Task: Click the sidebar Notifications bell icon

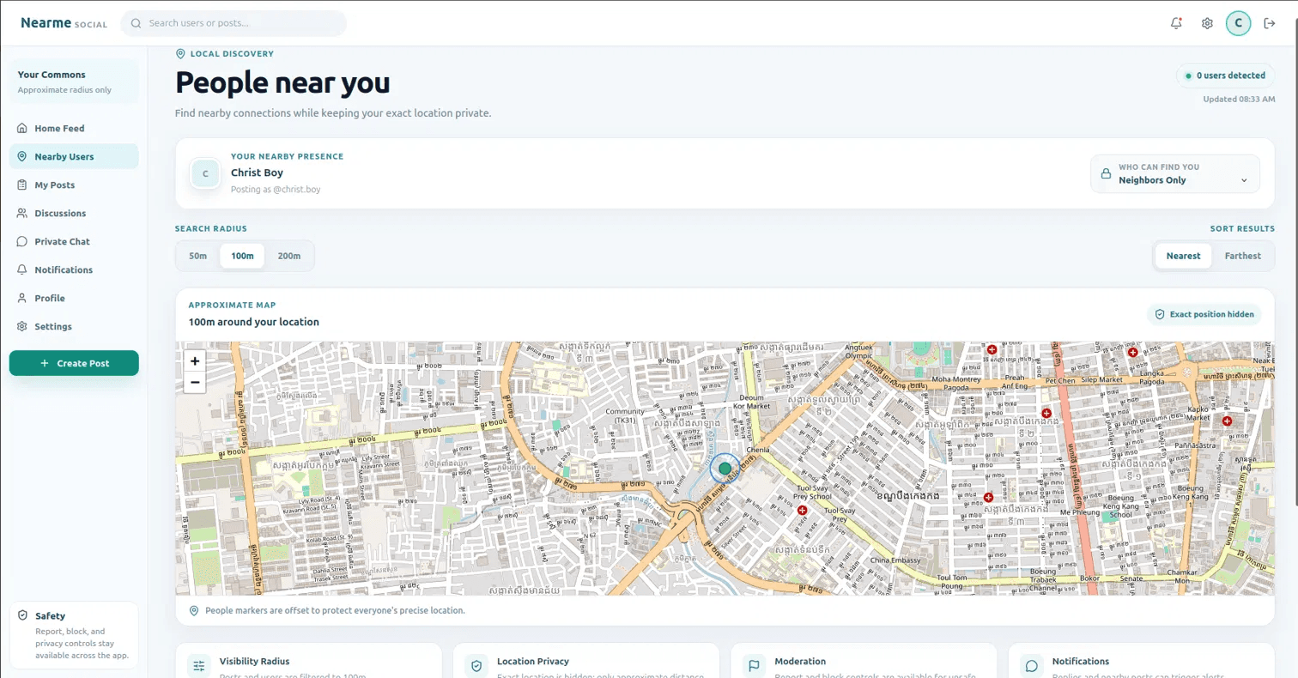Action: (x=22, y=269)
